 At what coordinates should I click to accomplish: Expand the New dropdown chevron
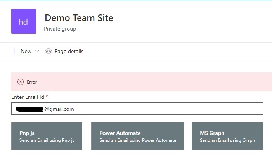(x=37, y=51)
